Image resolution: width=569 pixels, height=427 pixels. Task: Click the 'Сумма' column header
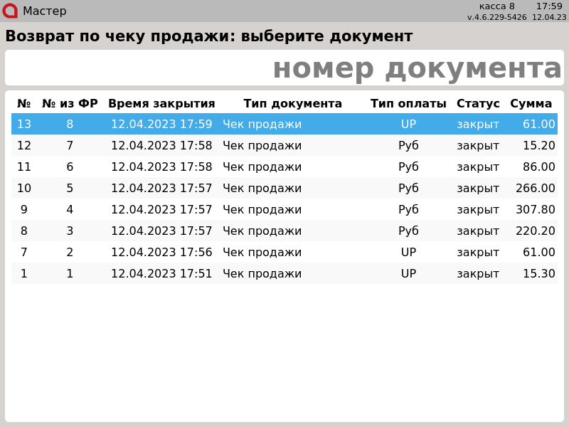coord(531,104)
